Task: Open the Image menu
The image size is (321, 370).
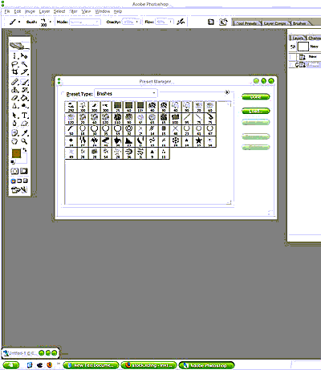Action: (x=30, y=11)
